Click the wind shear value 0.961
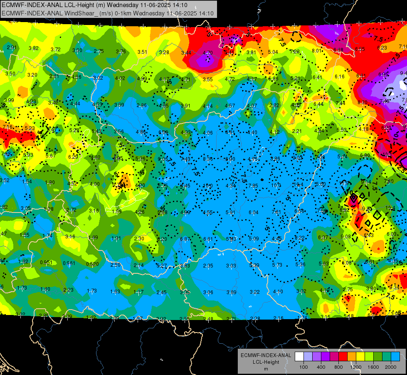Screen dimensions: 407x375 tap(69, 263)
